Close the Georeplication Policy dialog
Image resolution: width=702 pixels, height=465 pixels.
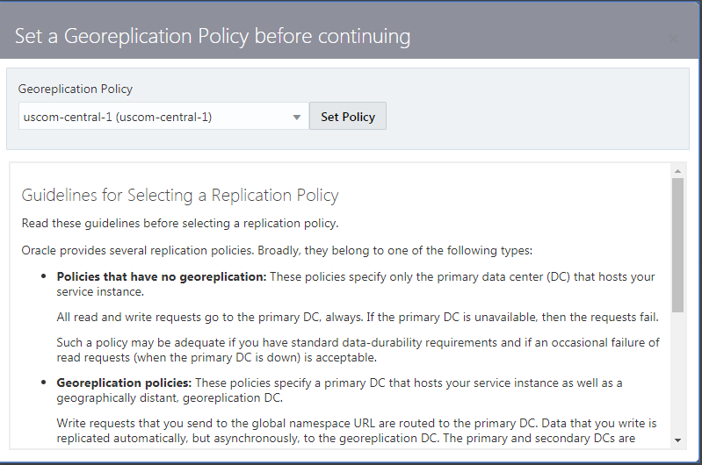click(674, 39)
